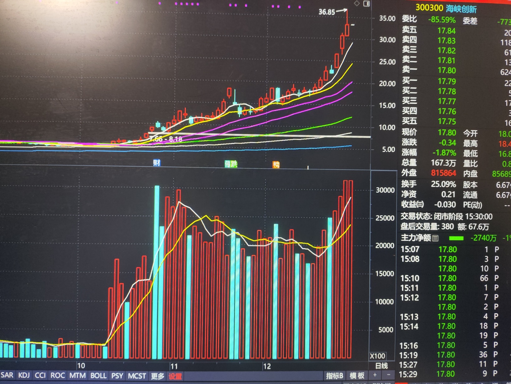Select the 卖五 ask price 17.84
Viewport: 511px width, 384px height.
pyautogui.click(x=447, y=31)
